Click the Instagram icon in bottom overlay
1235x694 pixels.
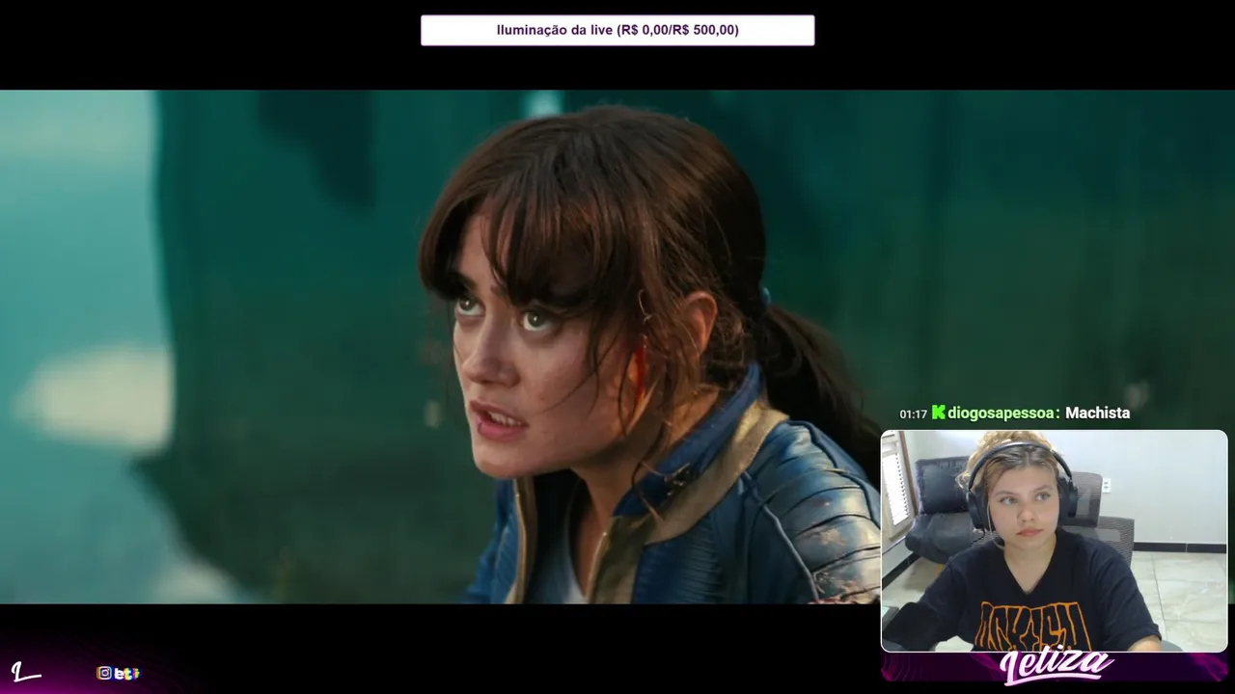point(104,673)
